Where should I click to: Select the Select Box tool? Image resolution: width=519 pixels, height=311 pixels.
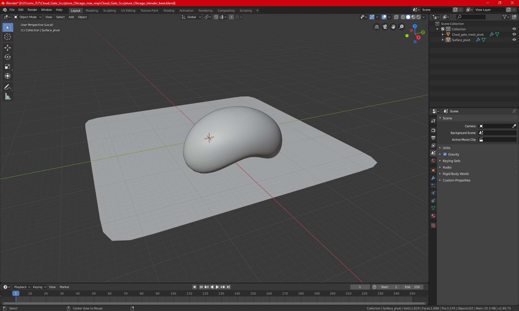click(x=8, y=28)
